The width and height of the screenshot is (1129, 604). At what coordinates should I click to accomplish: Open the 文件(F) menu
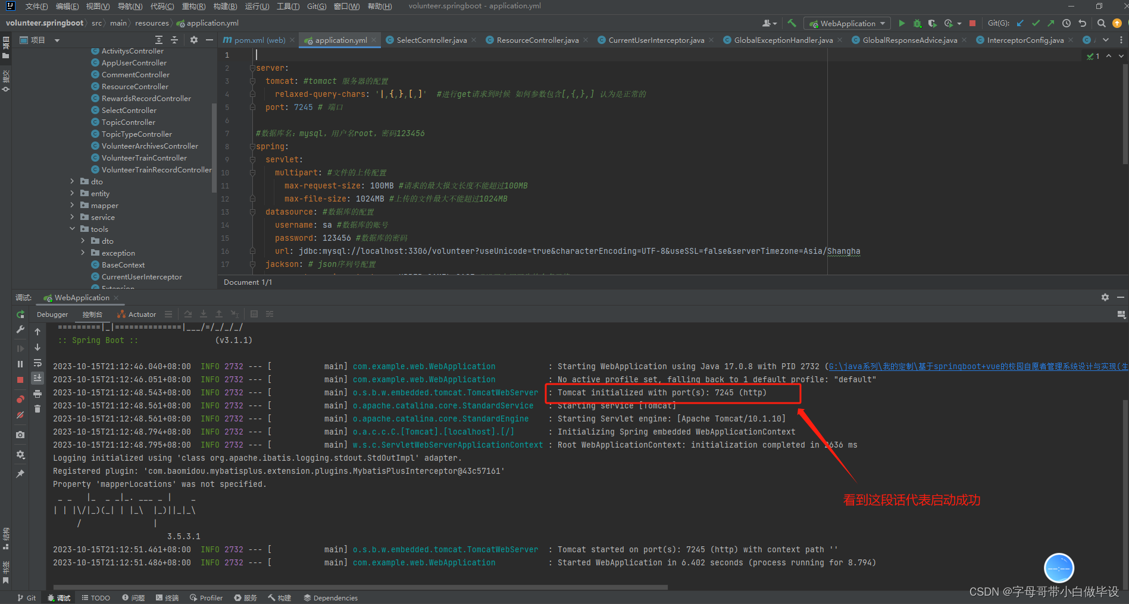(36, 6)
